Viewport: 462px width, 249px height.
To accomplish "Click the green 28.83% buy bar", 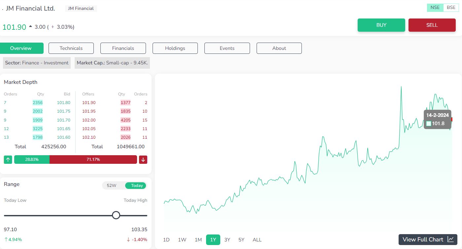I will (x=32, y=160).
